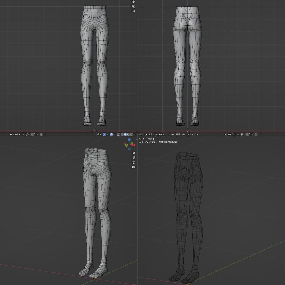The image size is (285, 285).
Task: Click the pan hand icon in the lower-left viewport
Action: coord(134,158)
